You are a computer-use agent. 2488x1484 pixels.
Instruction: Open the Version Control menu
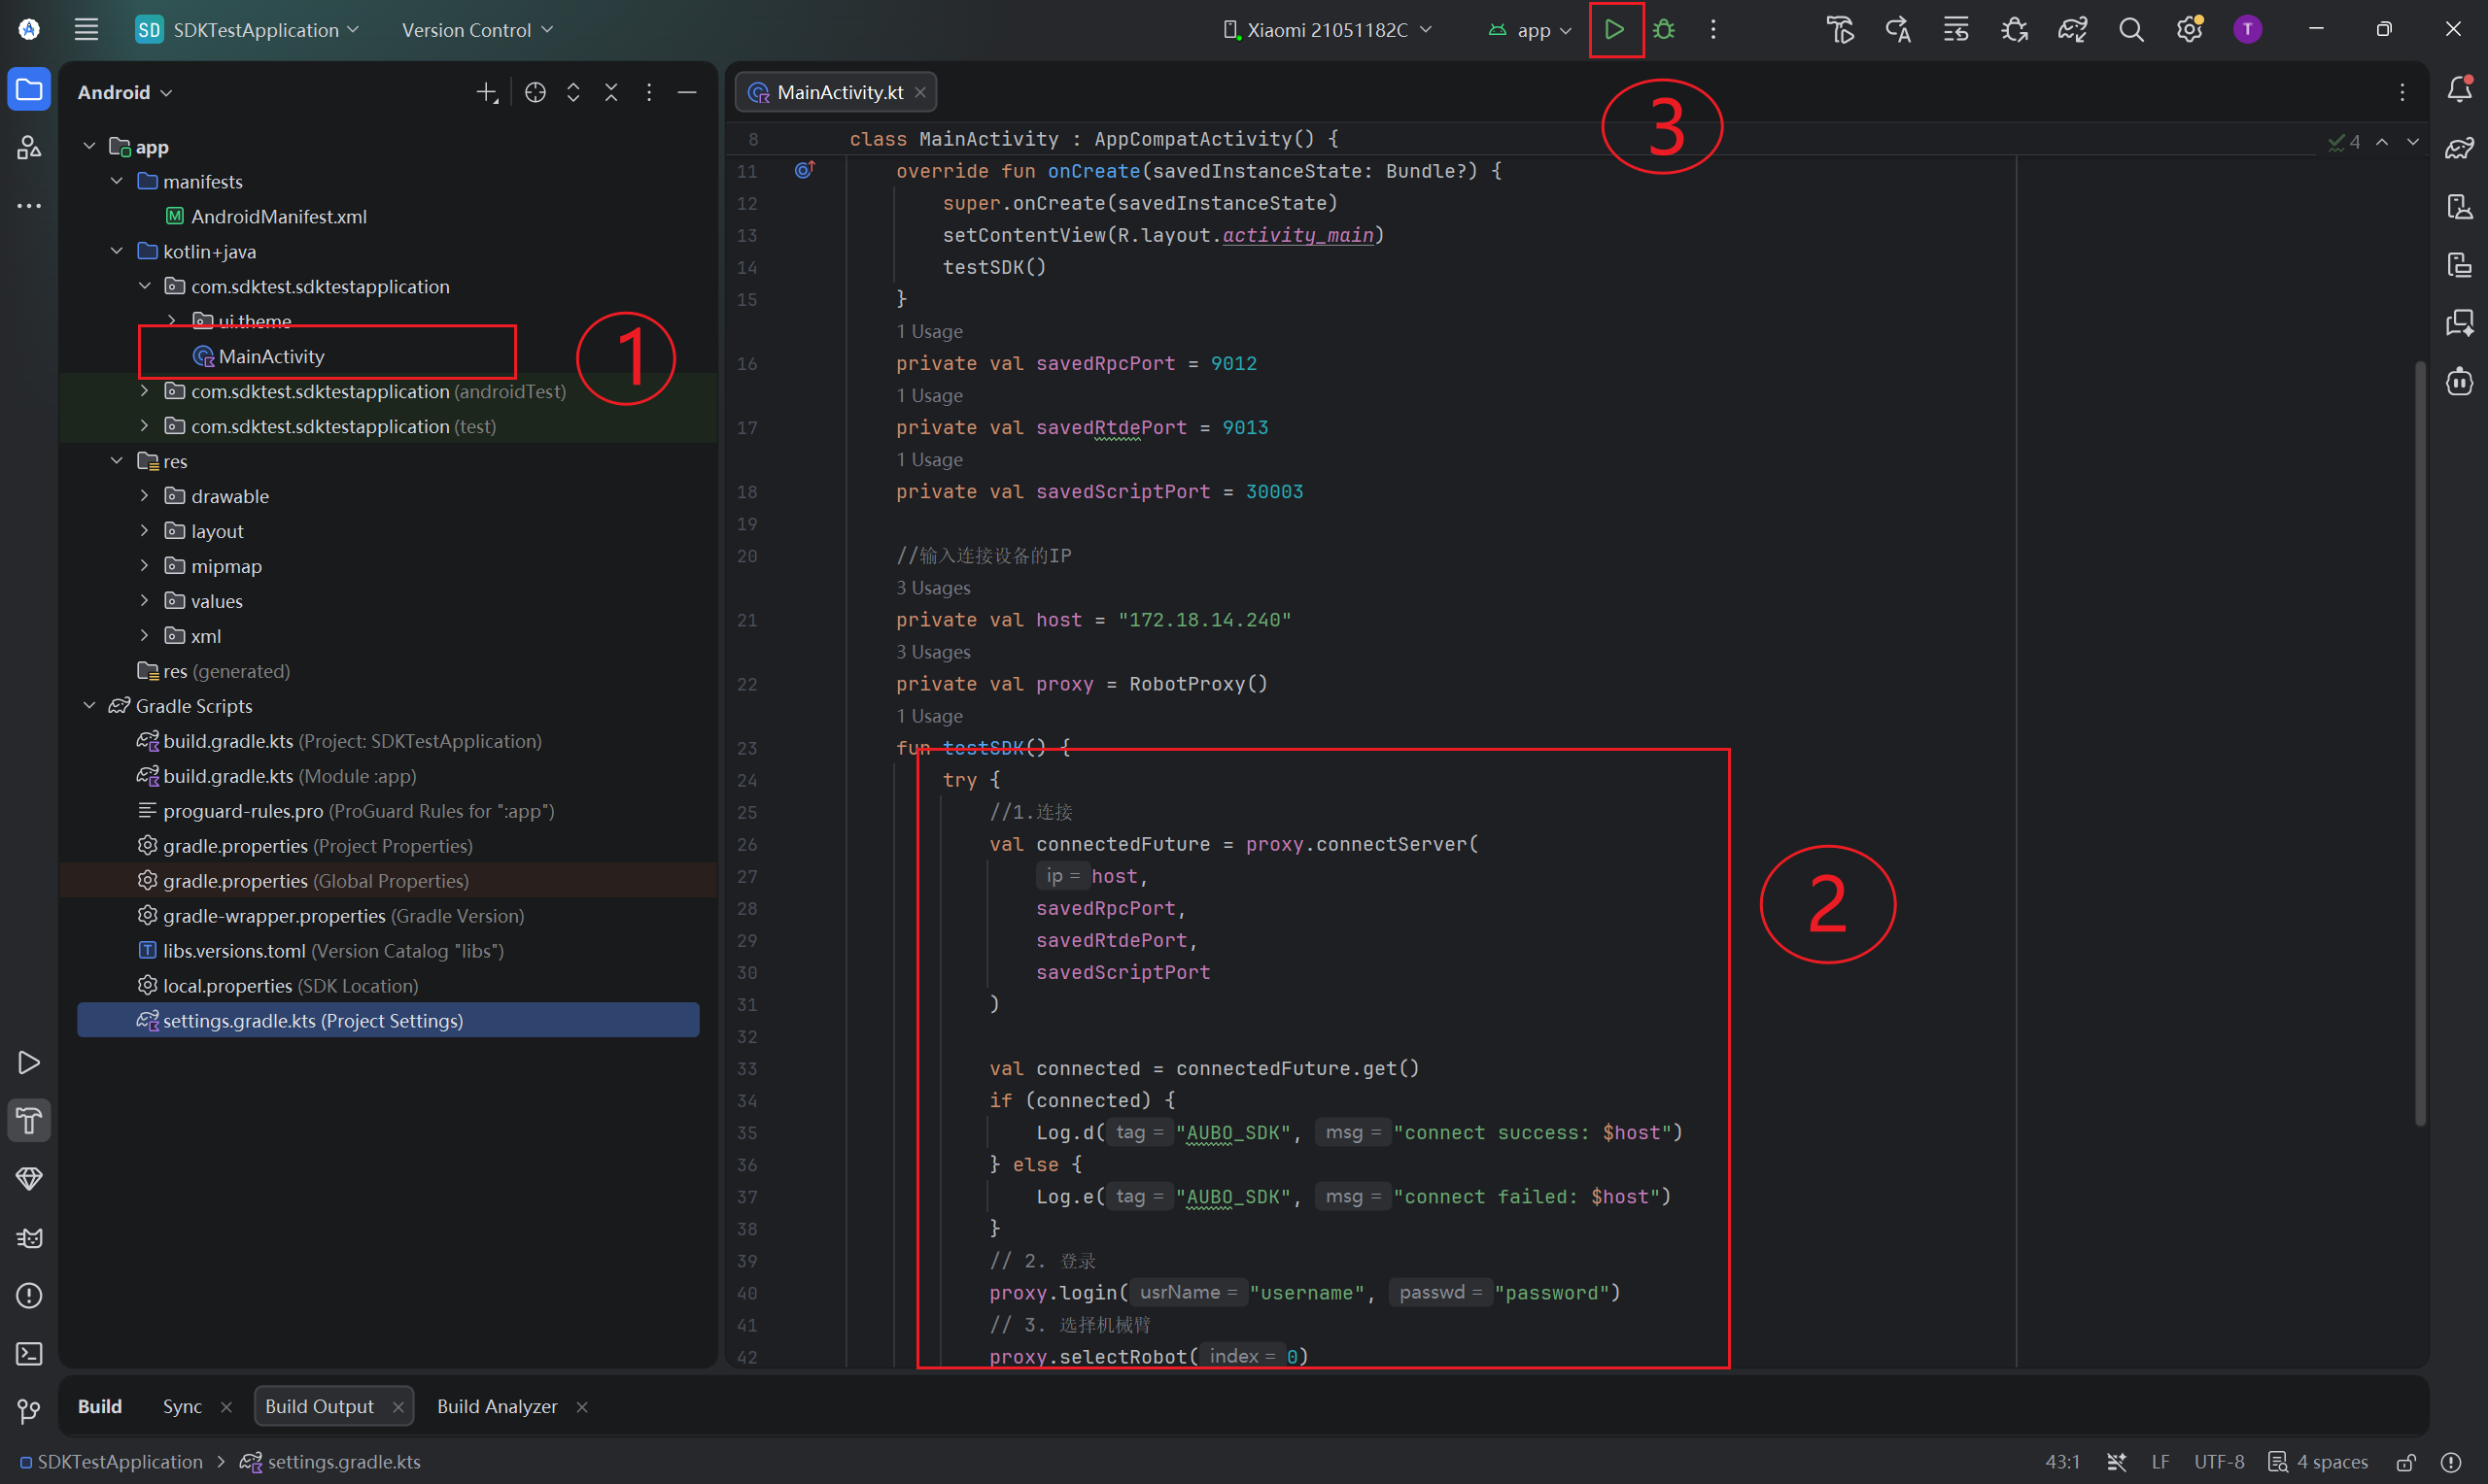pyautogui.click(x=476, y=30)
